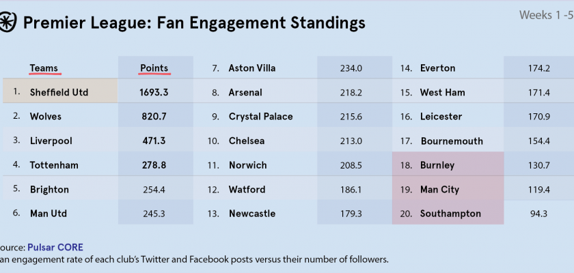Click the Weeks 1-5 label
Image resolution: width=574 pixels, height=273 pixels.
545,15
